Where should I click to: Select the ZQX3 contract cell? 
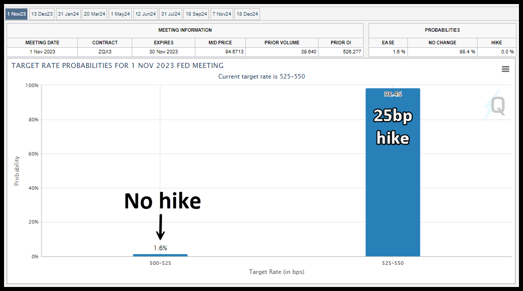click(104, 52)
